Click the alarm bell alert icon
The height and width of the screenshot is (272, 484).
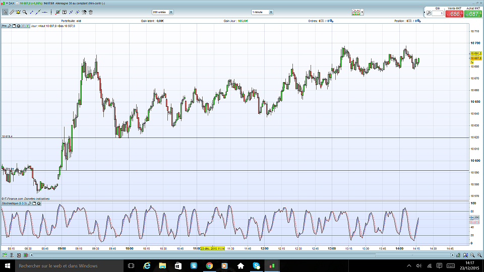[19, 12]
